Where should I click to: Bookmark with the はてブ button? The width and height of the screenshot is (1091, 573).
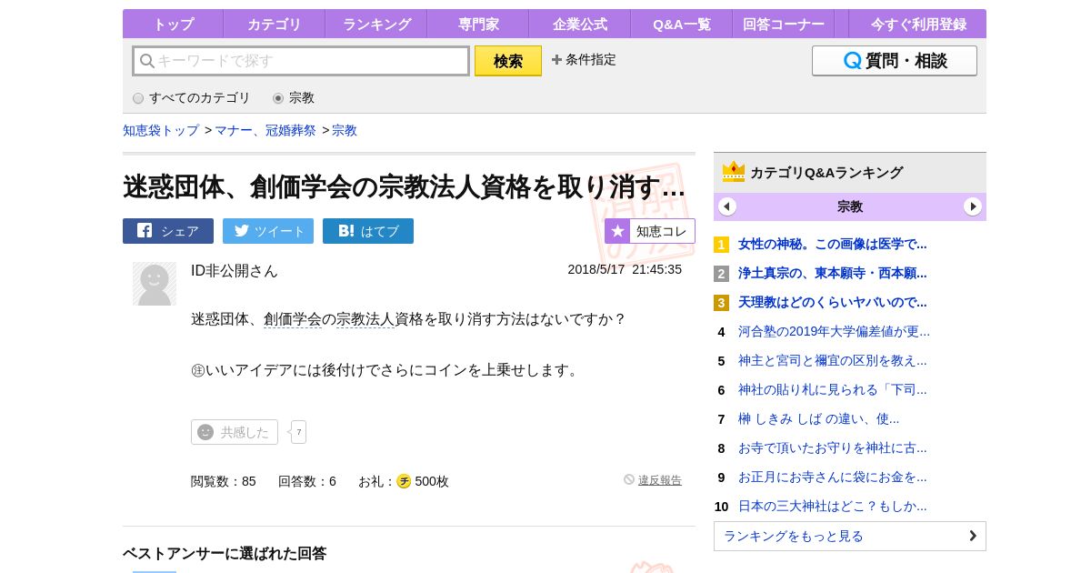[x=368, y=231]
